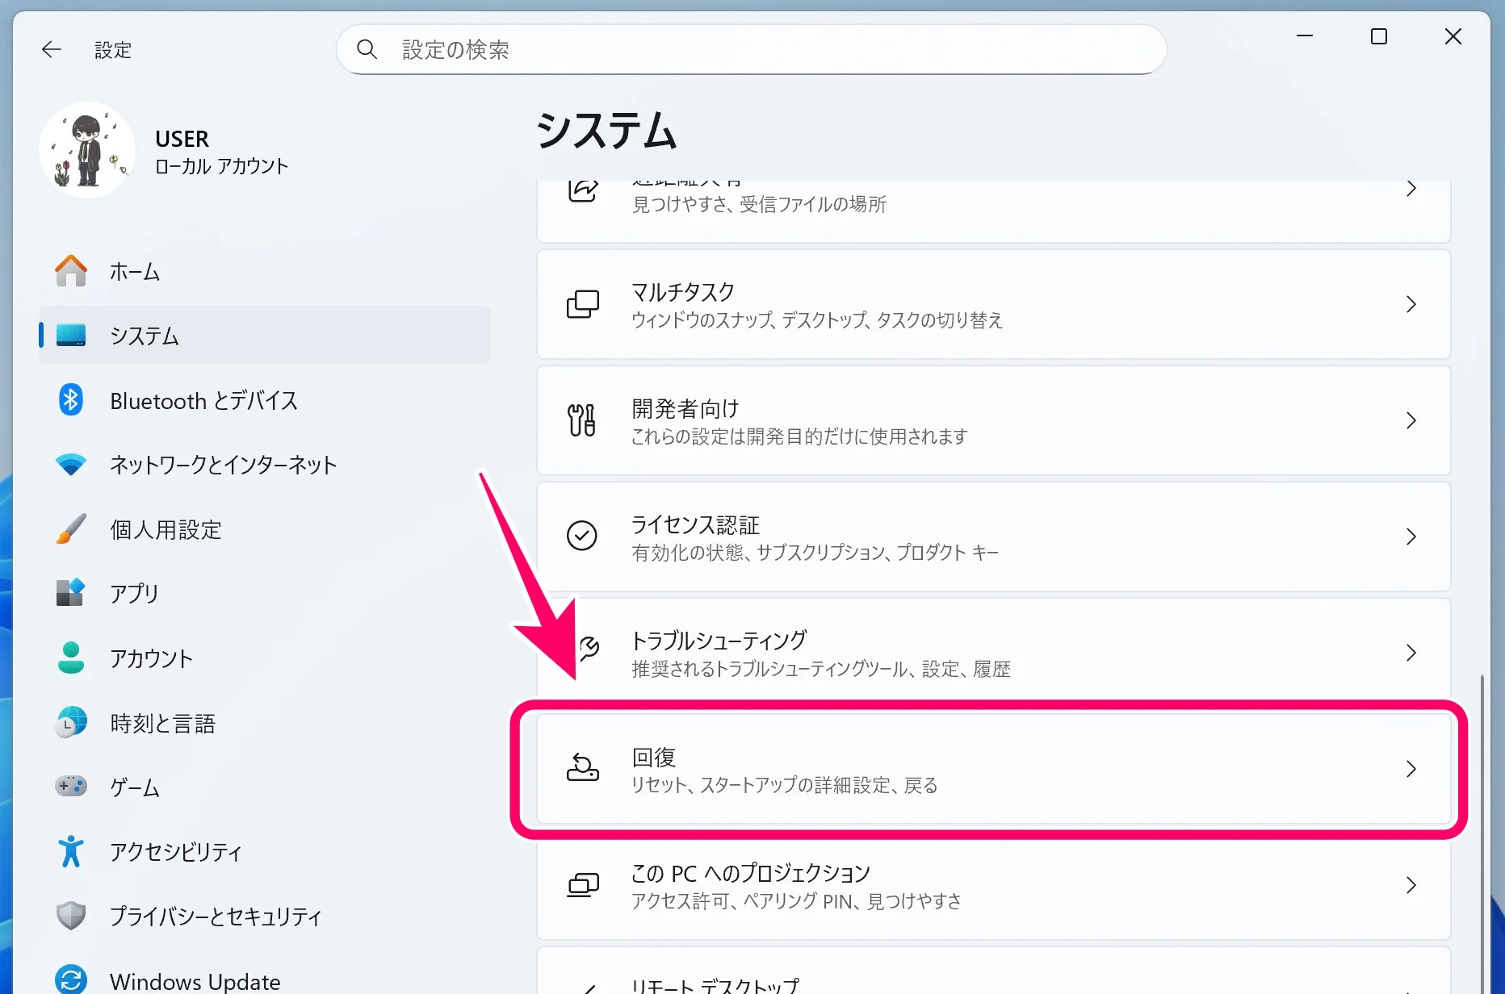Expand the トラブルシューティング chevron
The width and height of the screenshot is (1505, 994).
[1411, 653]
